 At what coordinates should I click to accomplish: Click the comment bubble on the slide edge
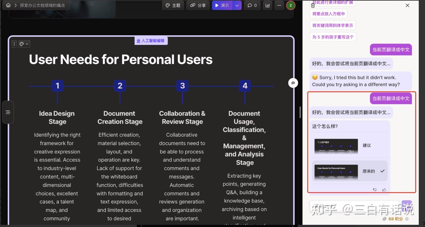click(293, 83)
